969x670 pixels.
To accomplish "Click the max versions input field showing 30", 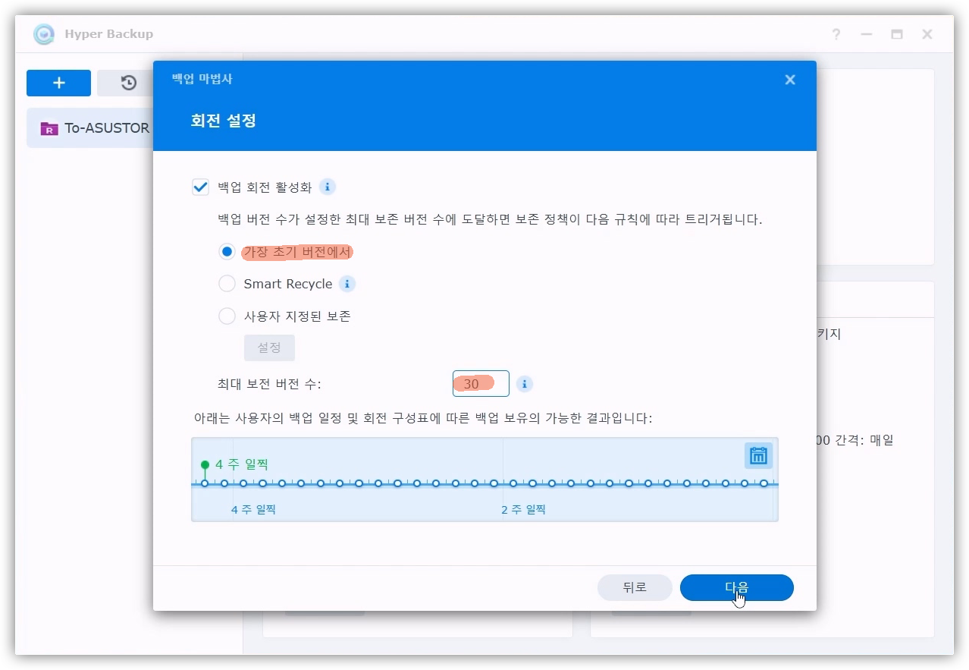I will [x=481, y=384].
